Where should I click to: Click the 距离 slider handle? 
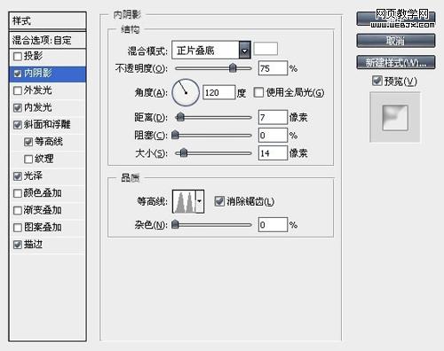click(x=180, y=117)
